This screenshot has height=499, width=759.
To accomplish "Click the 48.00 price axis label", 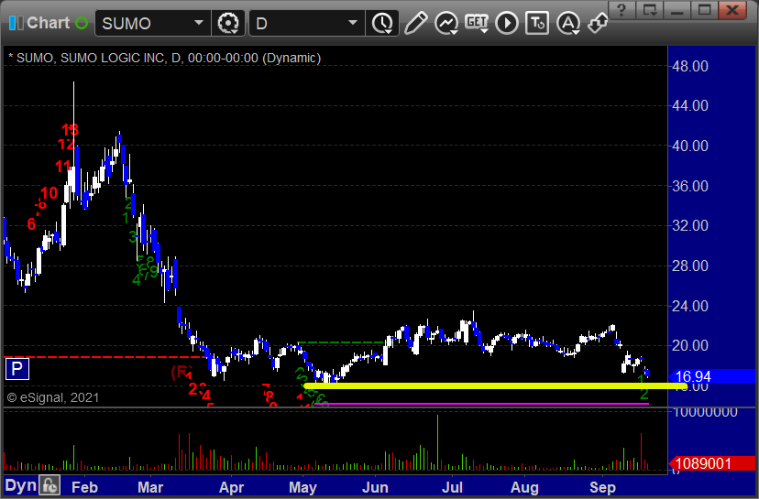I will tap(690, 66).
